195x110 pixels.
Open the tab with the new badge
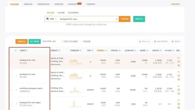click(75, 4)
